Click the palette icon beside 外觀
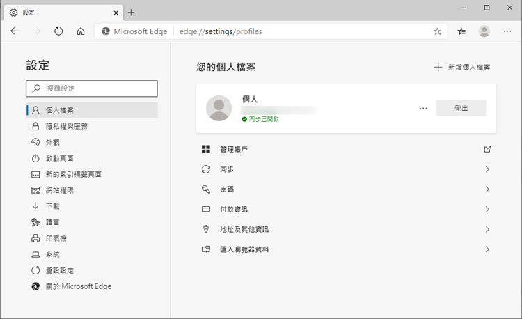Image resolution: width=522 pixels, height=319 pixels. [x=35, y=142]
